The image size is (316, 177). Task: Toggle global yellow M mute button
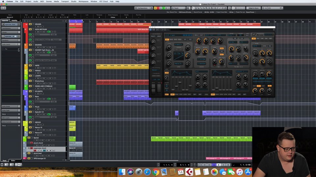click(x=155, y=8)
